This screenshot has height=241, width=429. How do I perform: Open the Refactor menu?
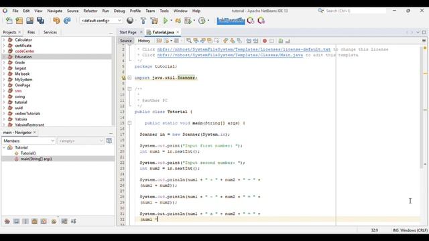(x=90, y=11)
